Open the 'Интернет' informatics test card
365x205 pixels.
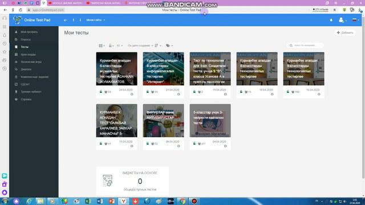click(164, 69)
